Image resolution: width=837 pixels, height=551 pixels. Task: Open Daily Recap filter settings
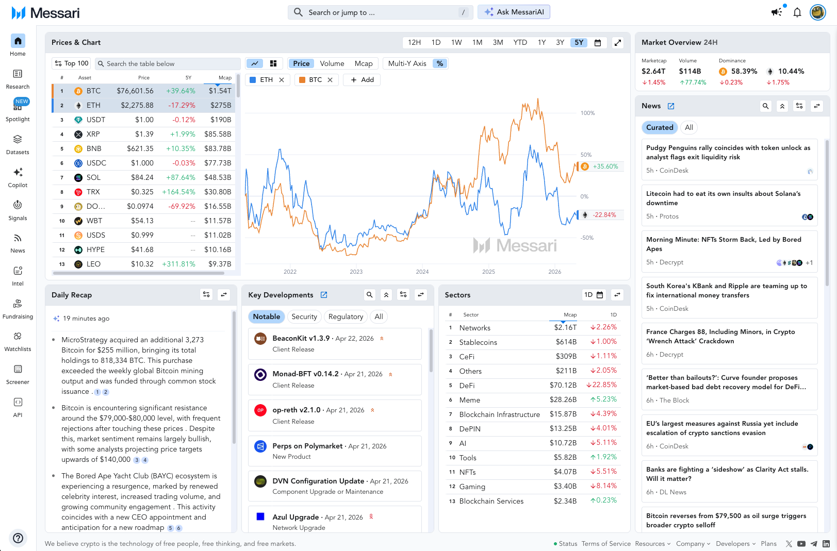(x=206, y=295)
